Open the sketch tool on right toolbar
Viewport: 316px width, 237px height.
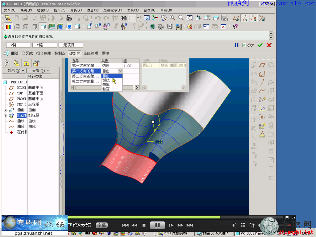262,99
